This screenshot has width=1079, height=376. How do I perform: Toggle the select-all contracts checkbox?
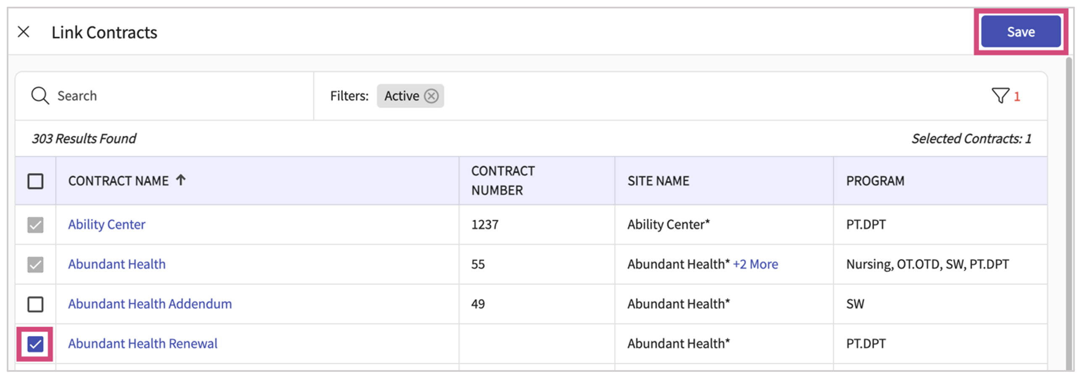(35, 181)
